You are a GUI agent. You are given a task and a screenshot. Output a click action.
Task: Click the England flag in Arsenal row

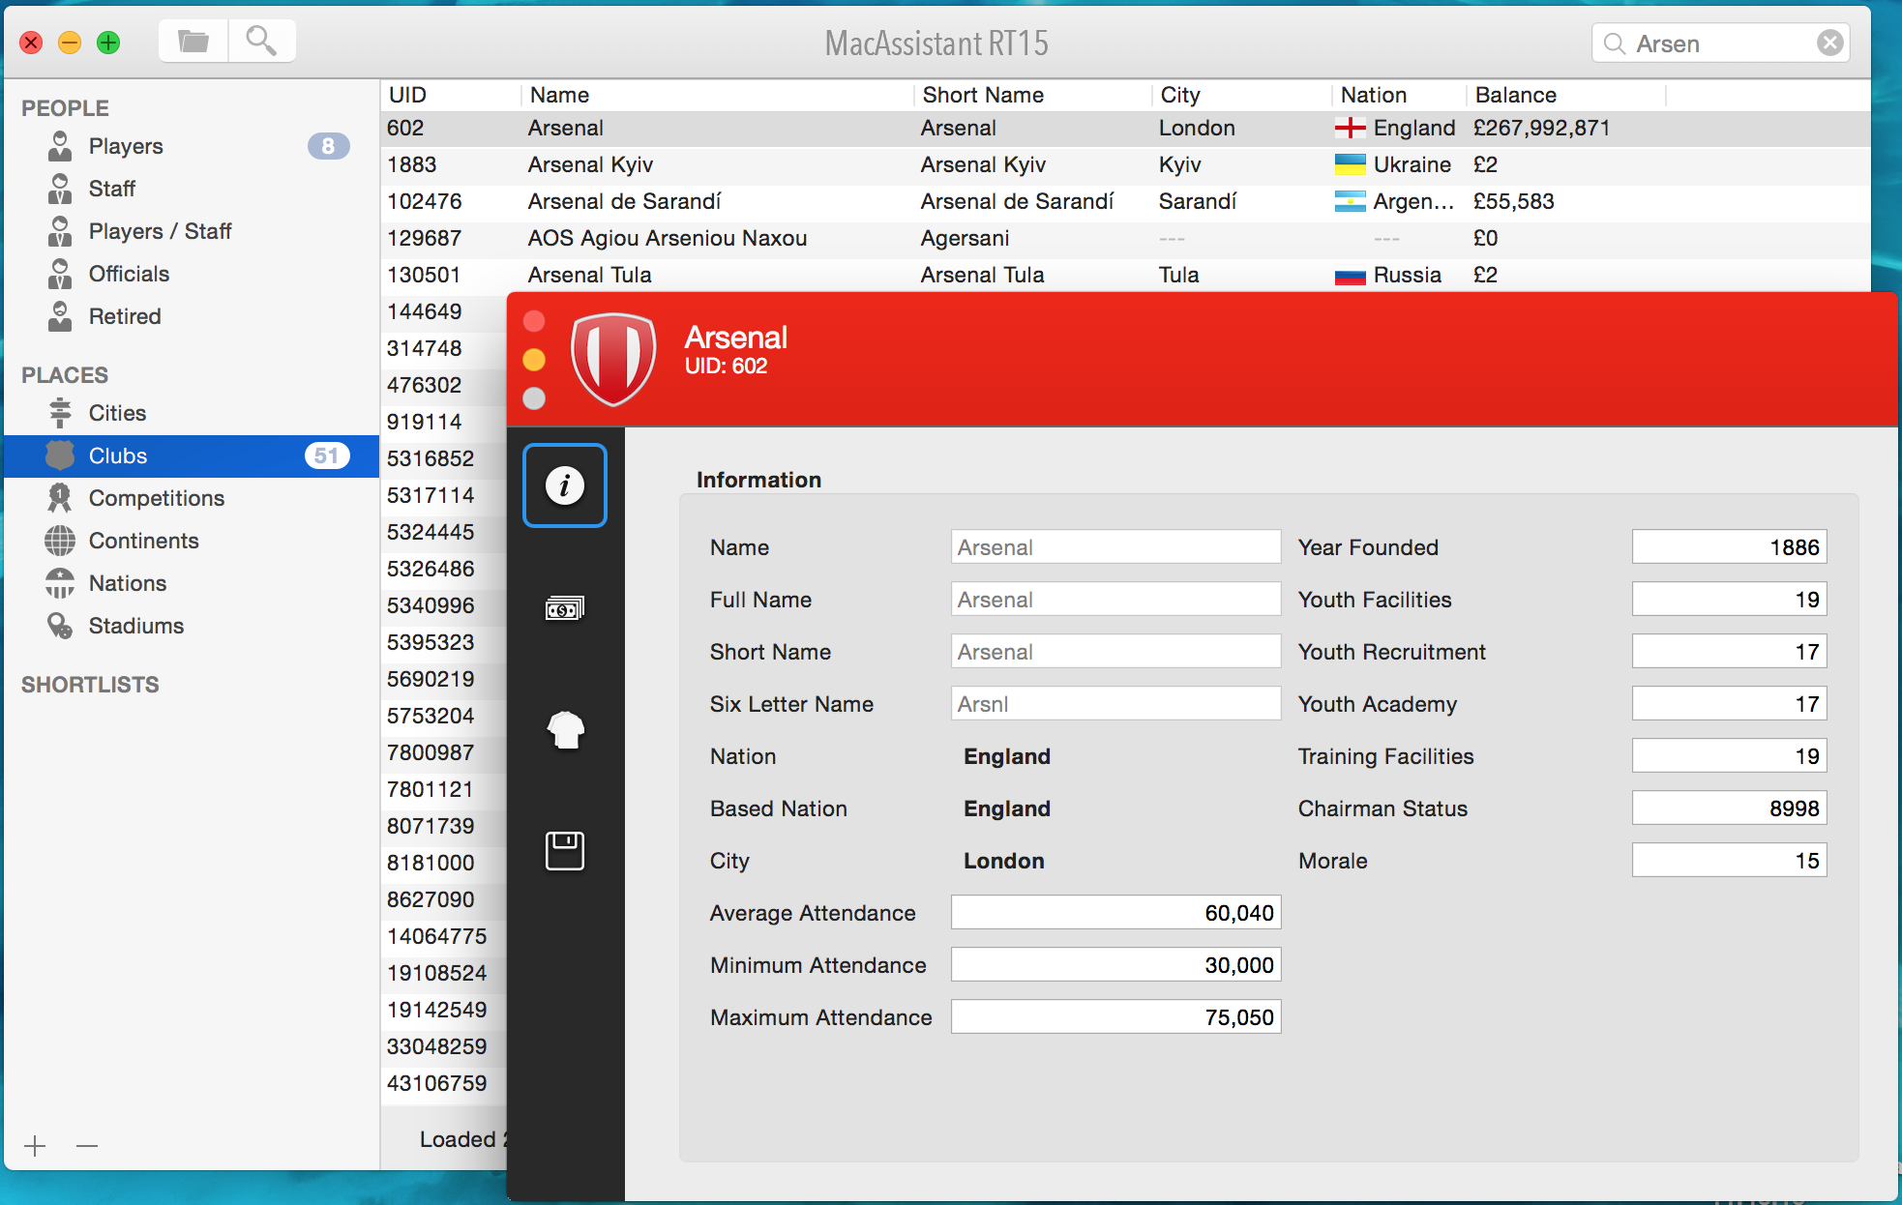click(1350, 128)
